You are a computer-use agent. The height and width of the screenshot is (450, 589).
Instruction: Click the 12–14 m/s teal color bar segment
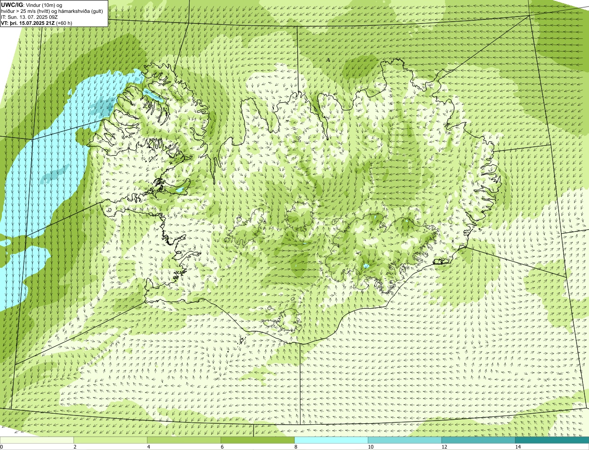point(479,440)
